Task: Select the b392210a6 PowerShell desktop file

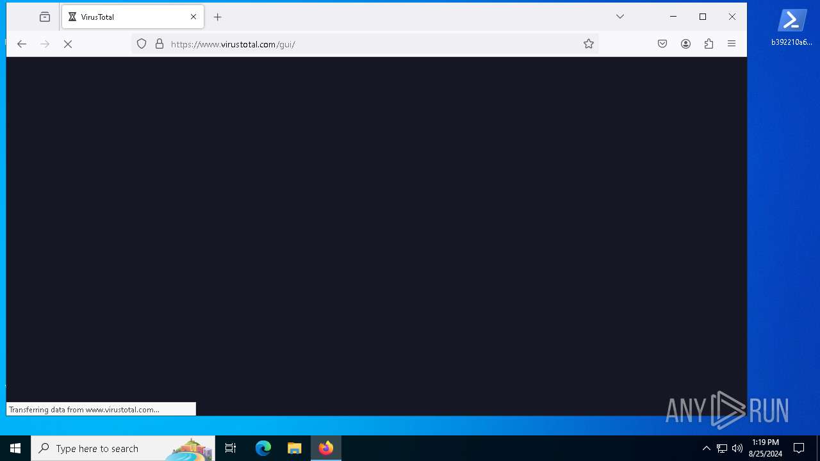Action: (792, 27)
